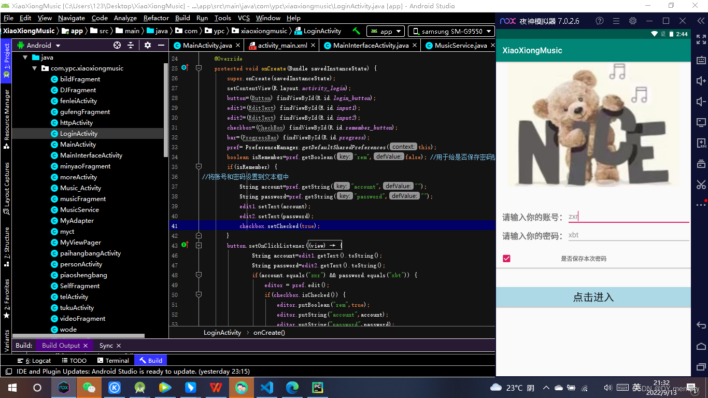Open the VCS menu

click(x=244, y=18)
